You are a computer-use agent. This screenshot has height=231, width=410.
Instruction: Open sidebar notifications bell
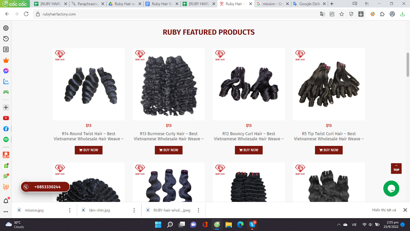pyautogui.click(x=6, y=201)
